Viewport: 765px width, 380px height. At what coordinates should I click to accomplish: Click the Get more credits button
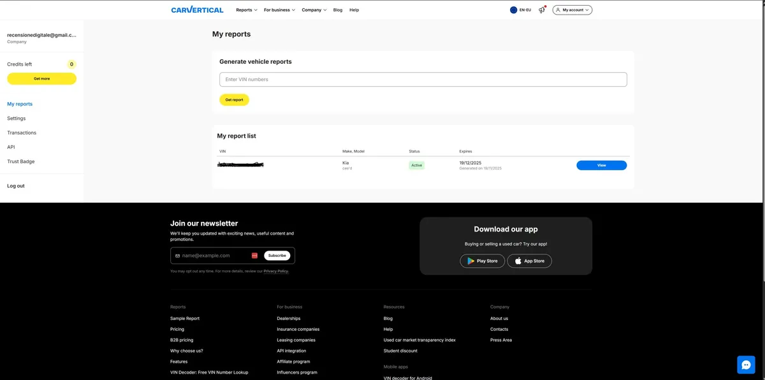pyautogui.click(x=41, y=78)
